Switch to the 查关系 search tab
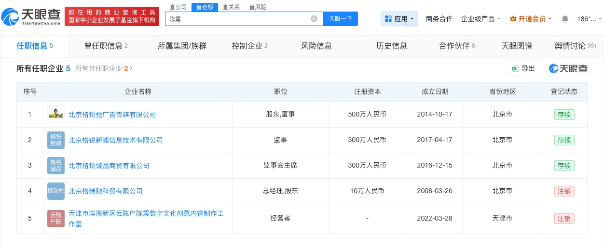The image size is (604, 248). coord(231,7)
